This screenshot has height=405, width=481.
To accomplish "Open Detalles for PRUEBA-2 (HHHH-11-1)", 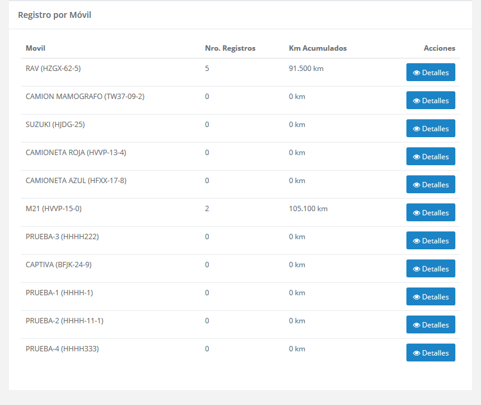I will 431,324.
